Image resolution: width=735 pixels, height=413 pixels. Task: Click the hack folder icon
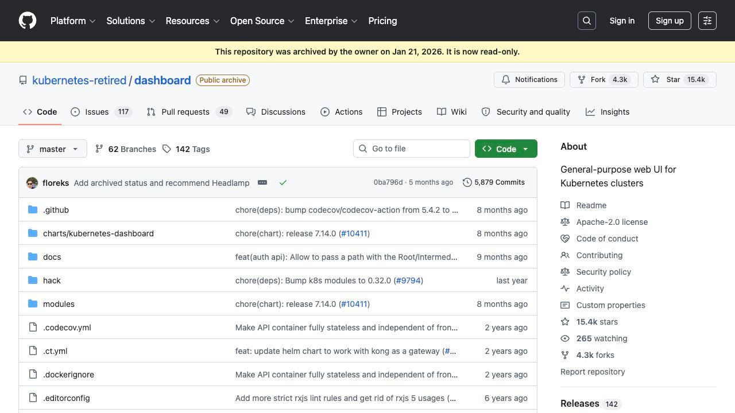[33, 280]
